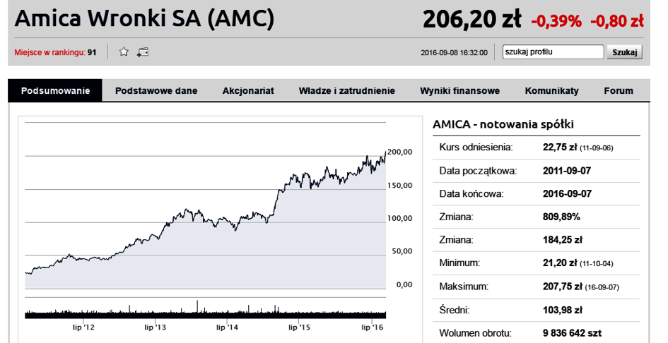This screenshot has width=668, height=343.
Task: Click the 200,00 price axis label
Action: coord(399,152)
